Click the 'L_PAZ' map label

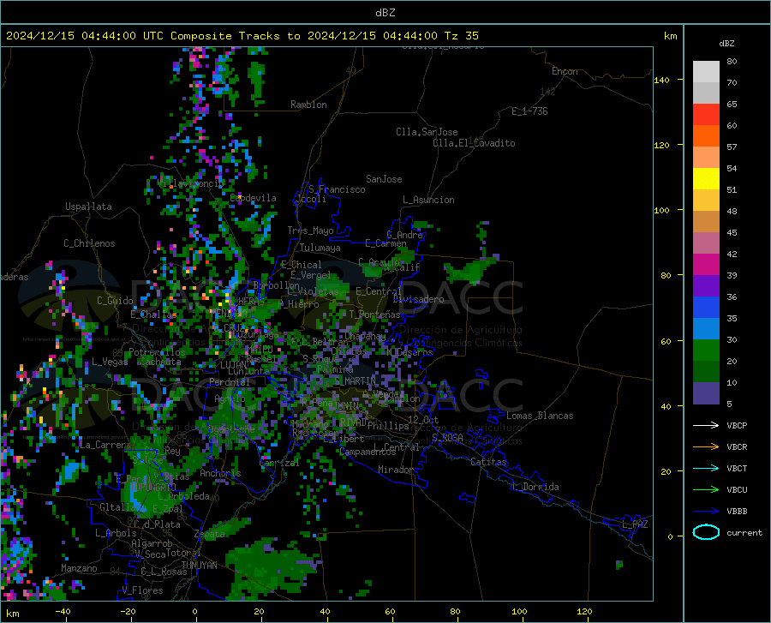[635, 524]
